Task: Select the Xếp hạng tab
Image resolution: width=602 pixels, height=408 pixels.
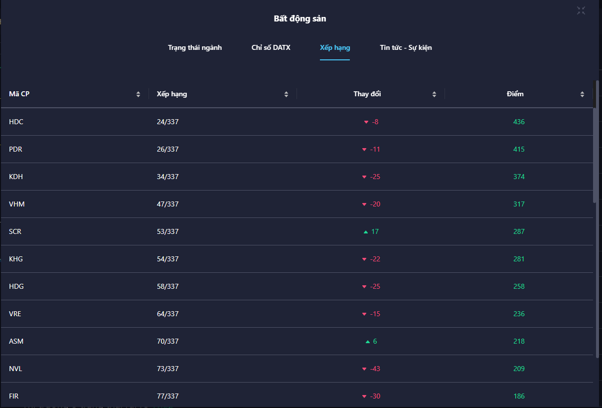Action: 335,48
